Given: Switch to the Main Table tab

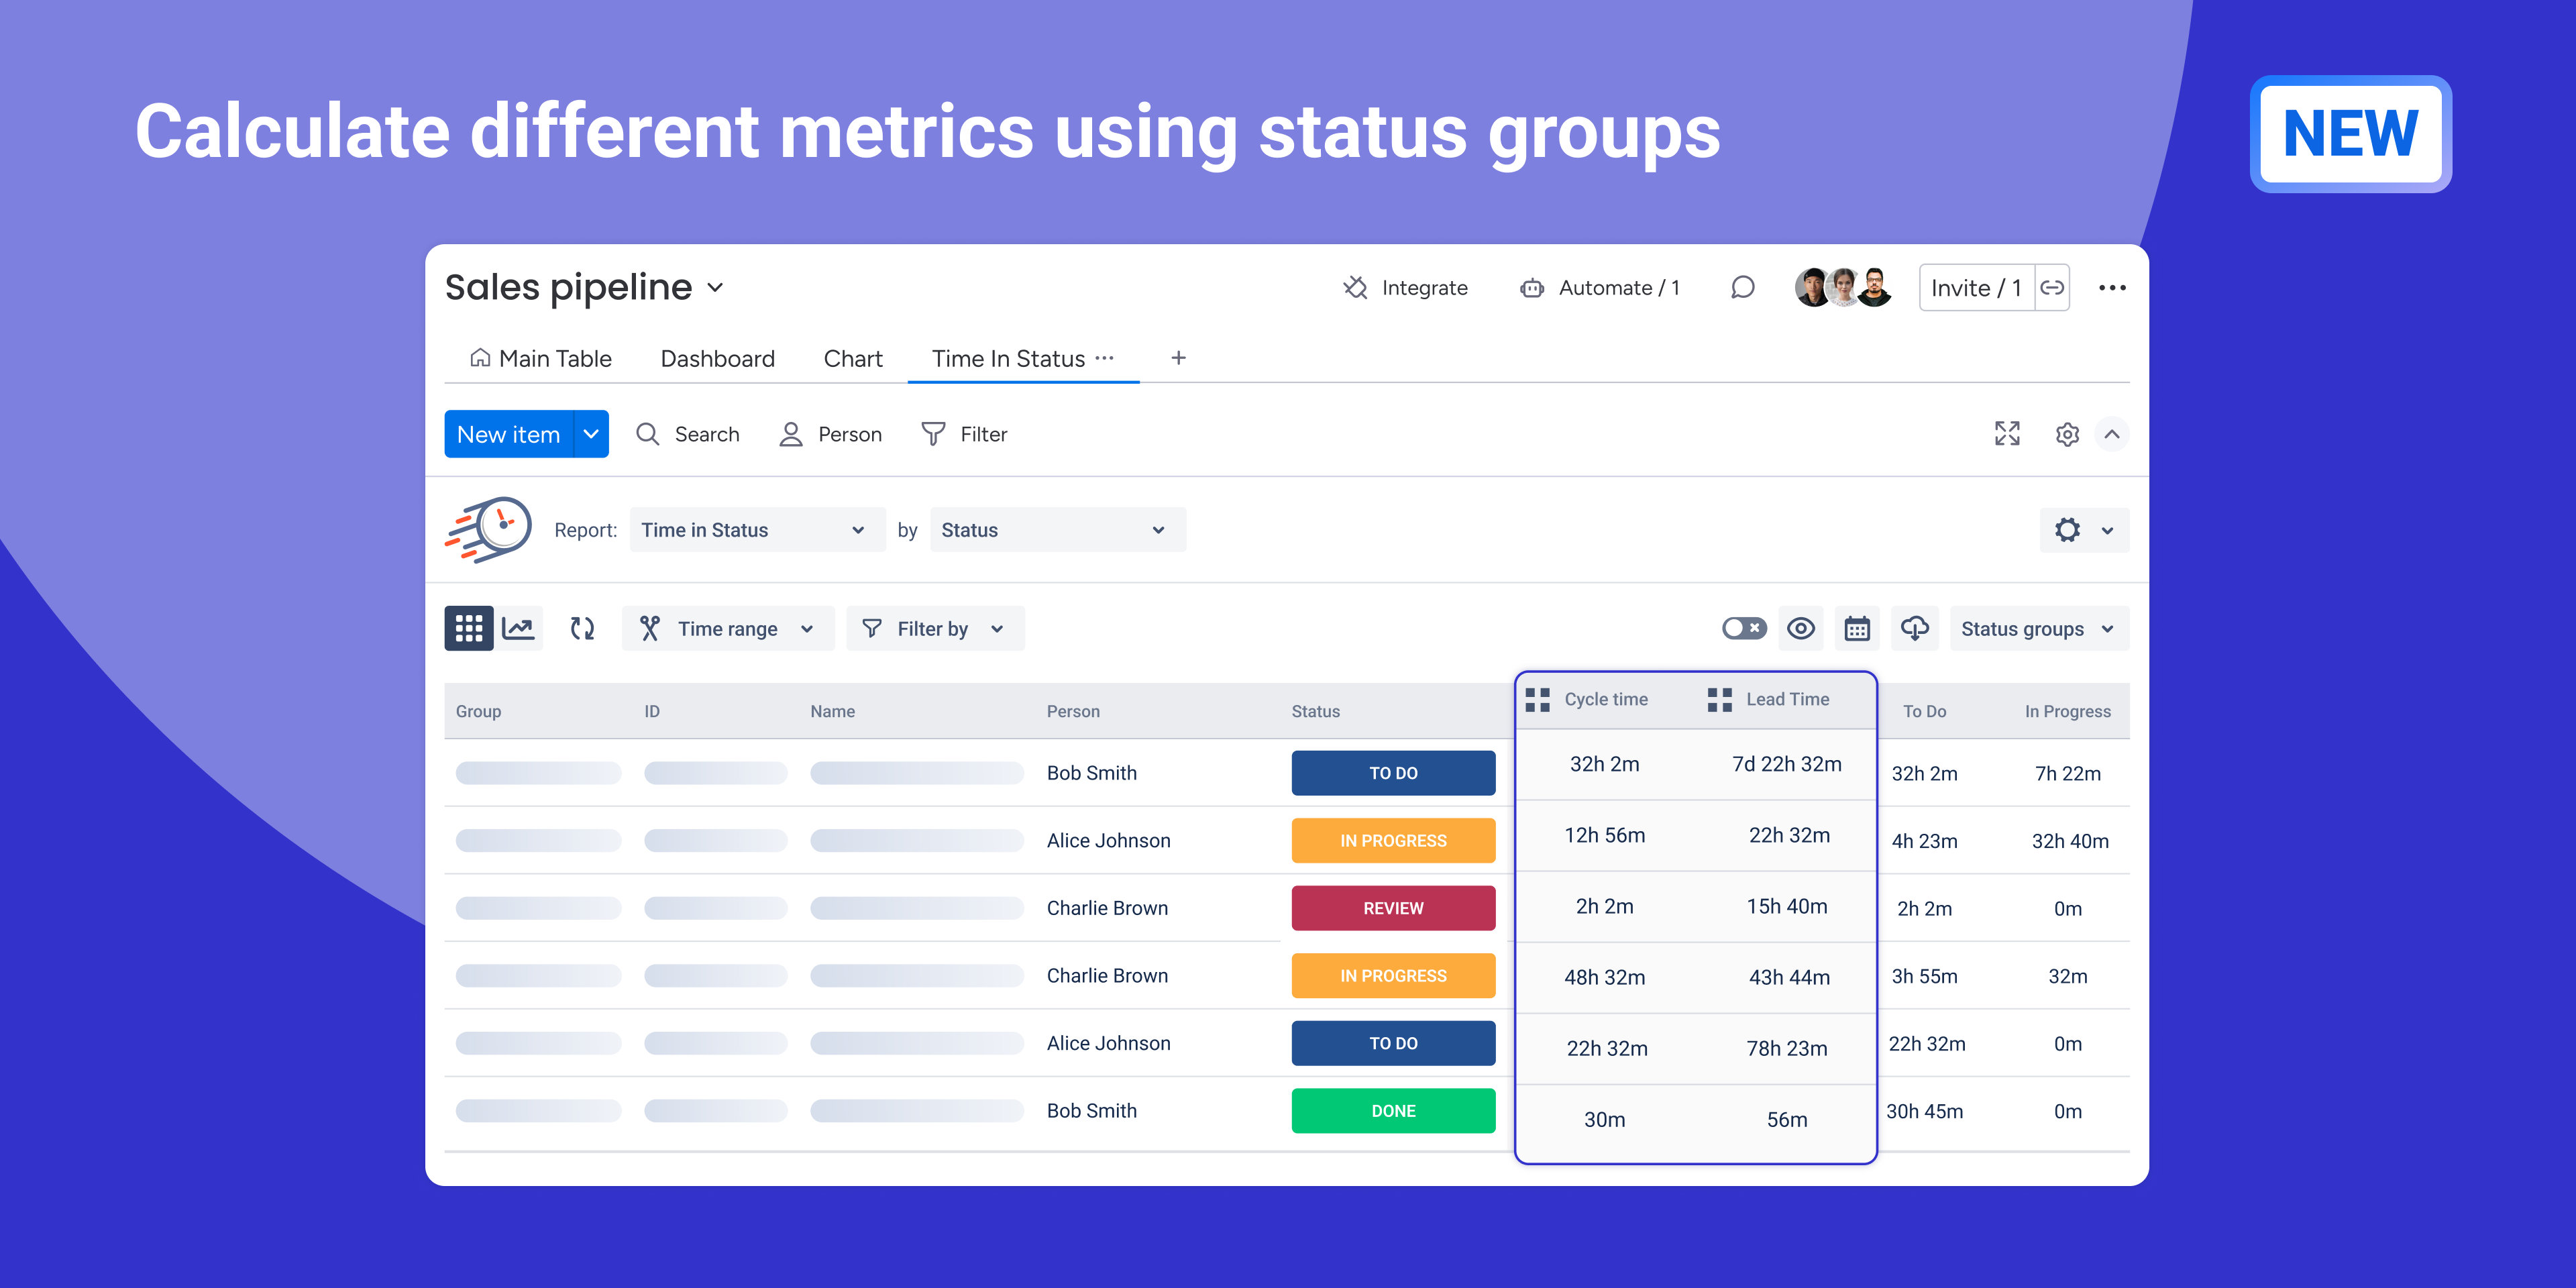Looking at the screenshot, I should coord(541,358).
